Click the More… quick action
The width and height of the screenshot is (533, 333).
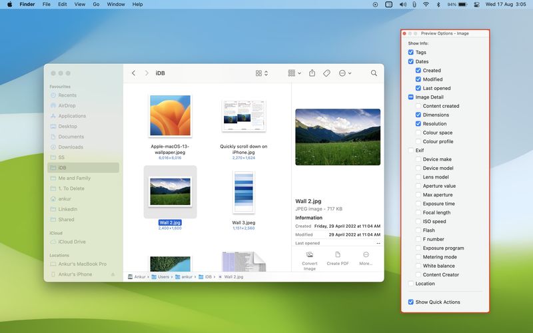(366, 259)
